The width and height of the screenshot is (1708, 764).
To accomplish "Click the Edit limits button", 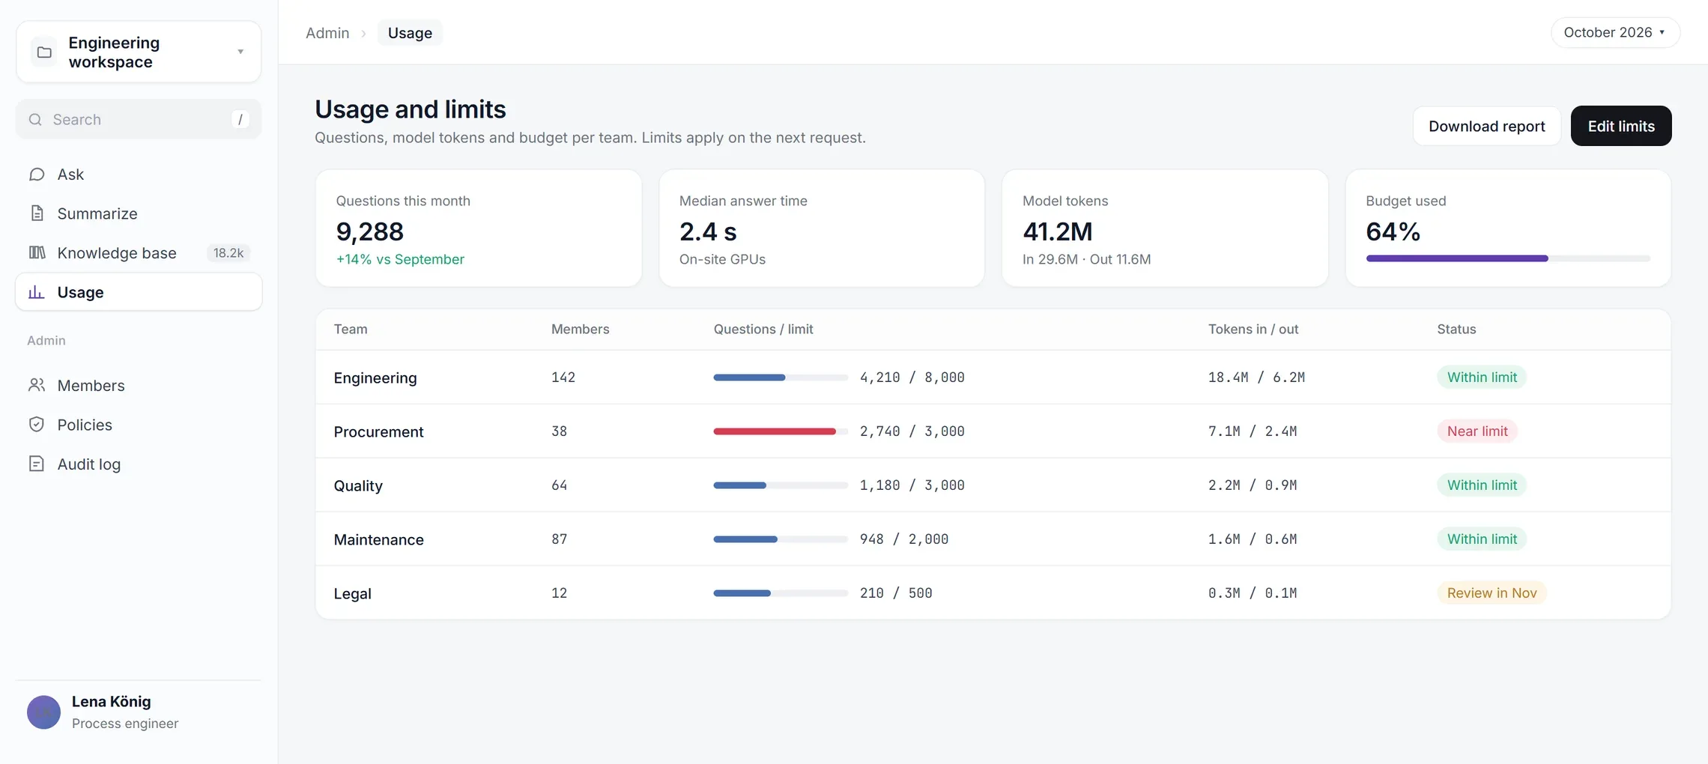I will coord(1621,126).
